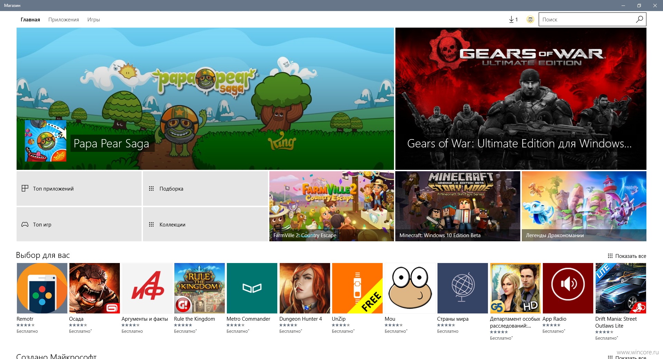
Task: Minimize the Магазин window
Action: pyautogui.click(x=623, y=6)
